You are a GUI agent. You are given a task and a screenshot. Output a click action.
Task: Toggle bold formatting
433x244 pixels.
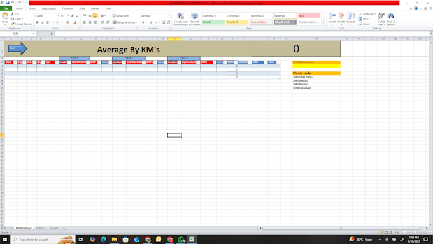[38, 22]
